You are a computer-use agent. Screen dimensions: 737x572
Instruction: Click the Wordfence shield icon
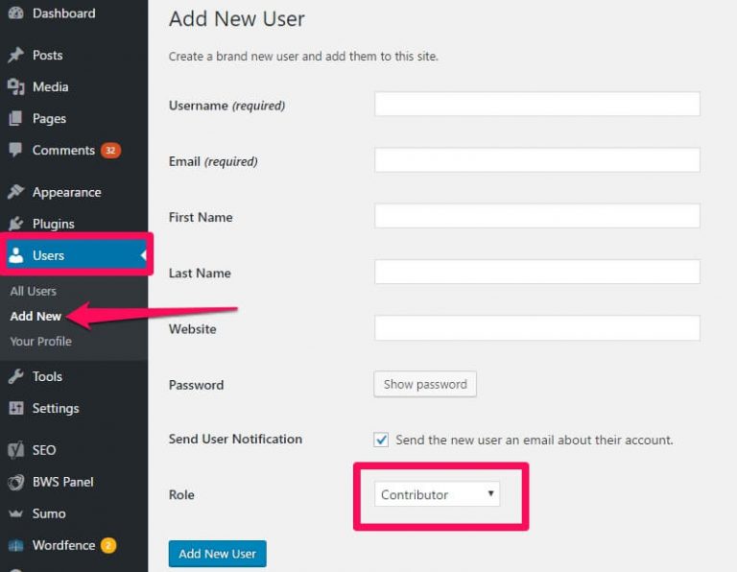click(15, 545)
